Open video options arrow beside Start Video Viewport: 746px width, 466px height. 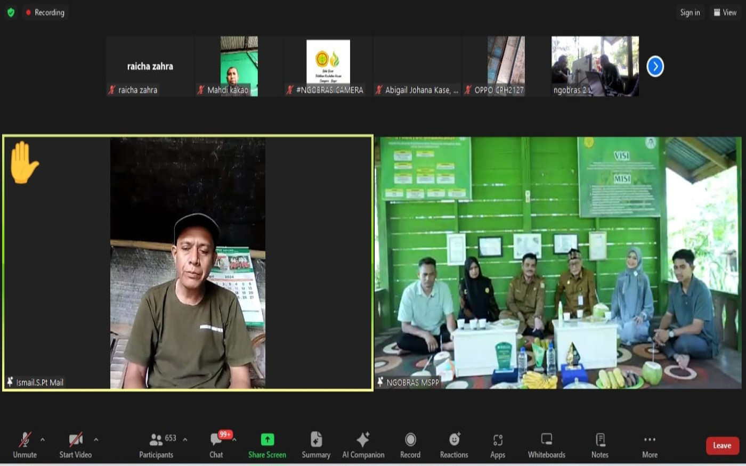click(x=96, y=439)
